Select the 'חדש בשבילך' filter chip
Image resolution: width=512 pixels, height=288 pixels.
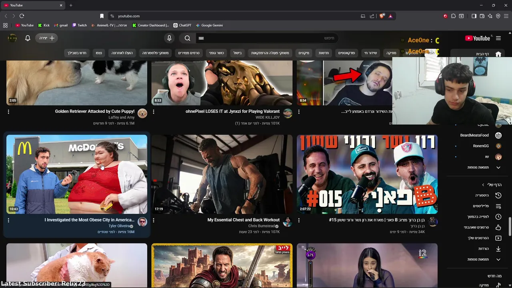pyautogui.click(x=77, y=53)
